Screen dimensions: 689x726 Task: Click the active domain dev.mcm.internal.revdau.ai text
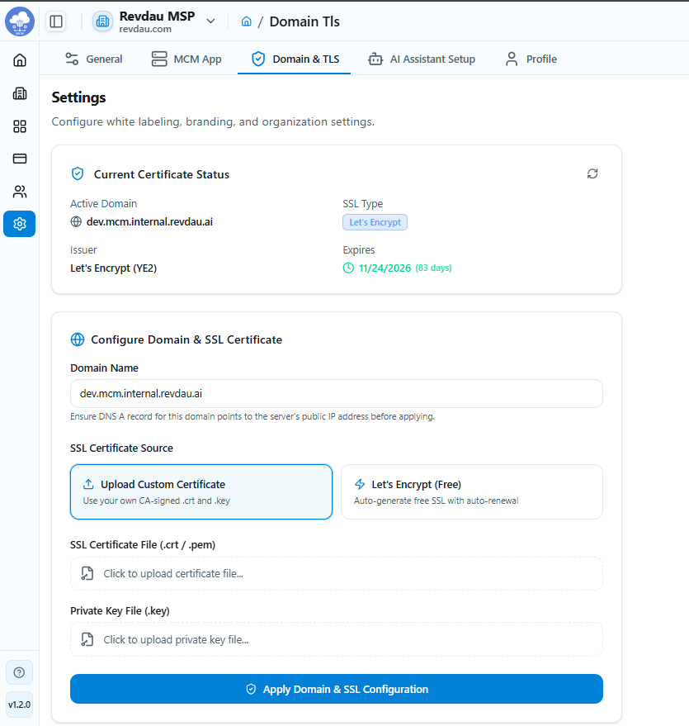tap(149, 222)
